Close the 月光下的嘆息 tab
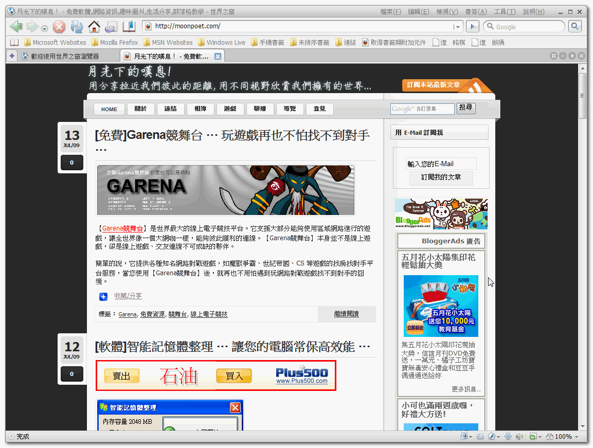 pos(218,56)
